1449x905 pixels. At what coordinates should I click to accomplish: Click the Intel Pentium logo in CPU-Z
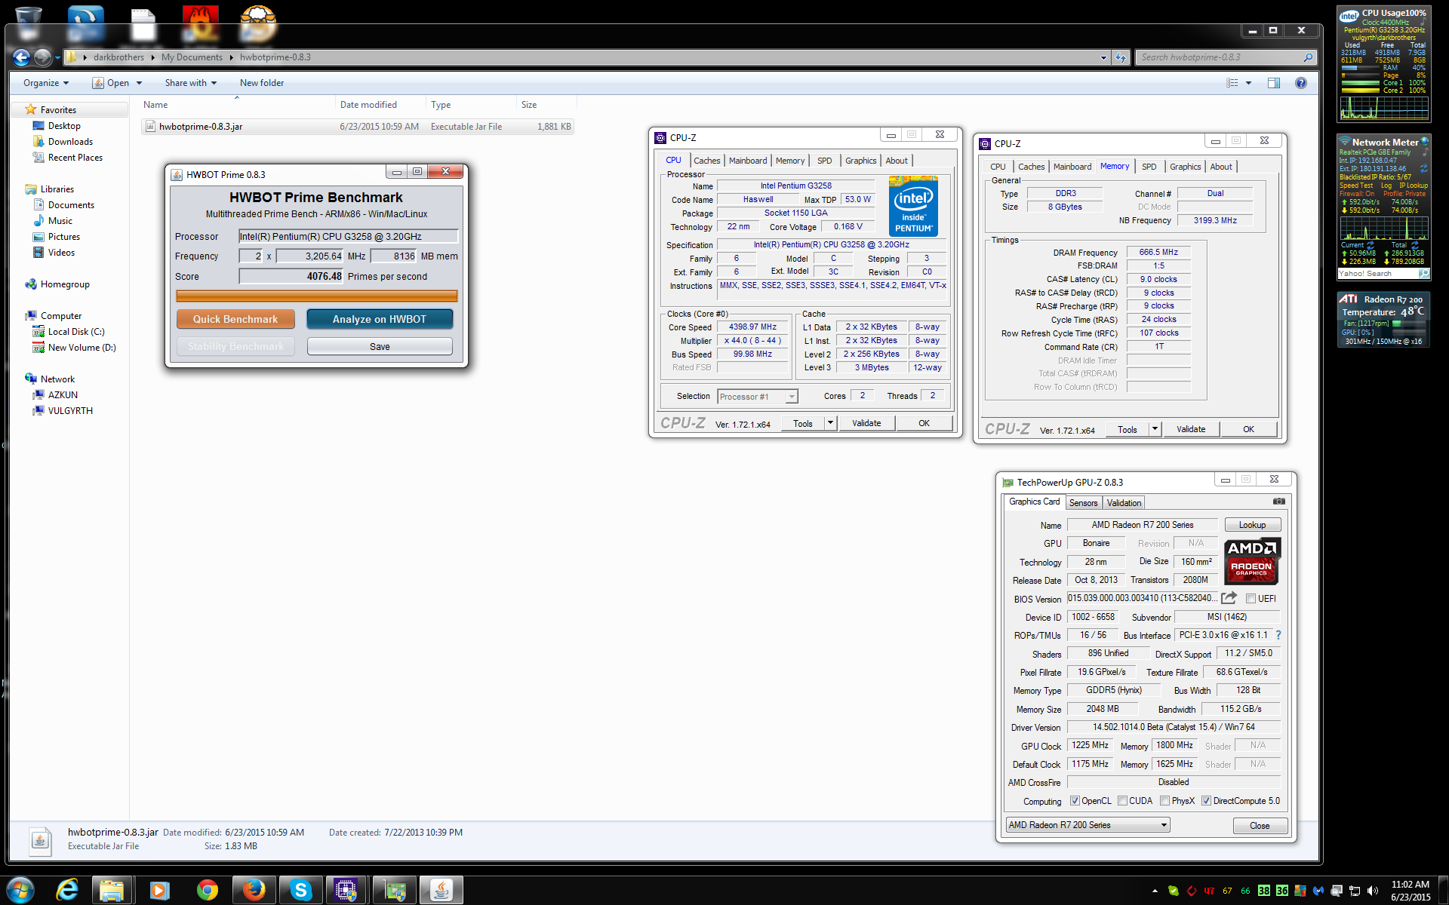[x=913, y=206]
